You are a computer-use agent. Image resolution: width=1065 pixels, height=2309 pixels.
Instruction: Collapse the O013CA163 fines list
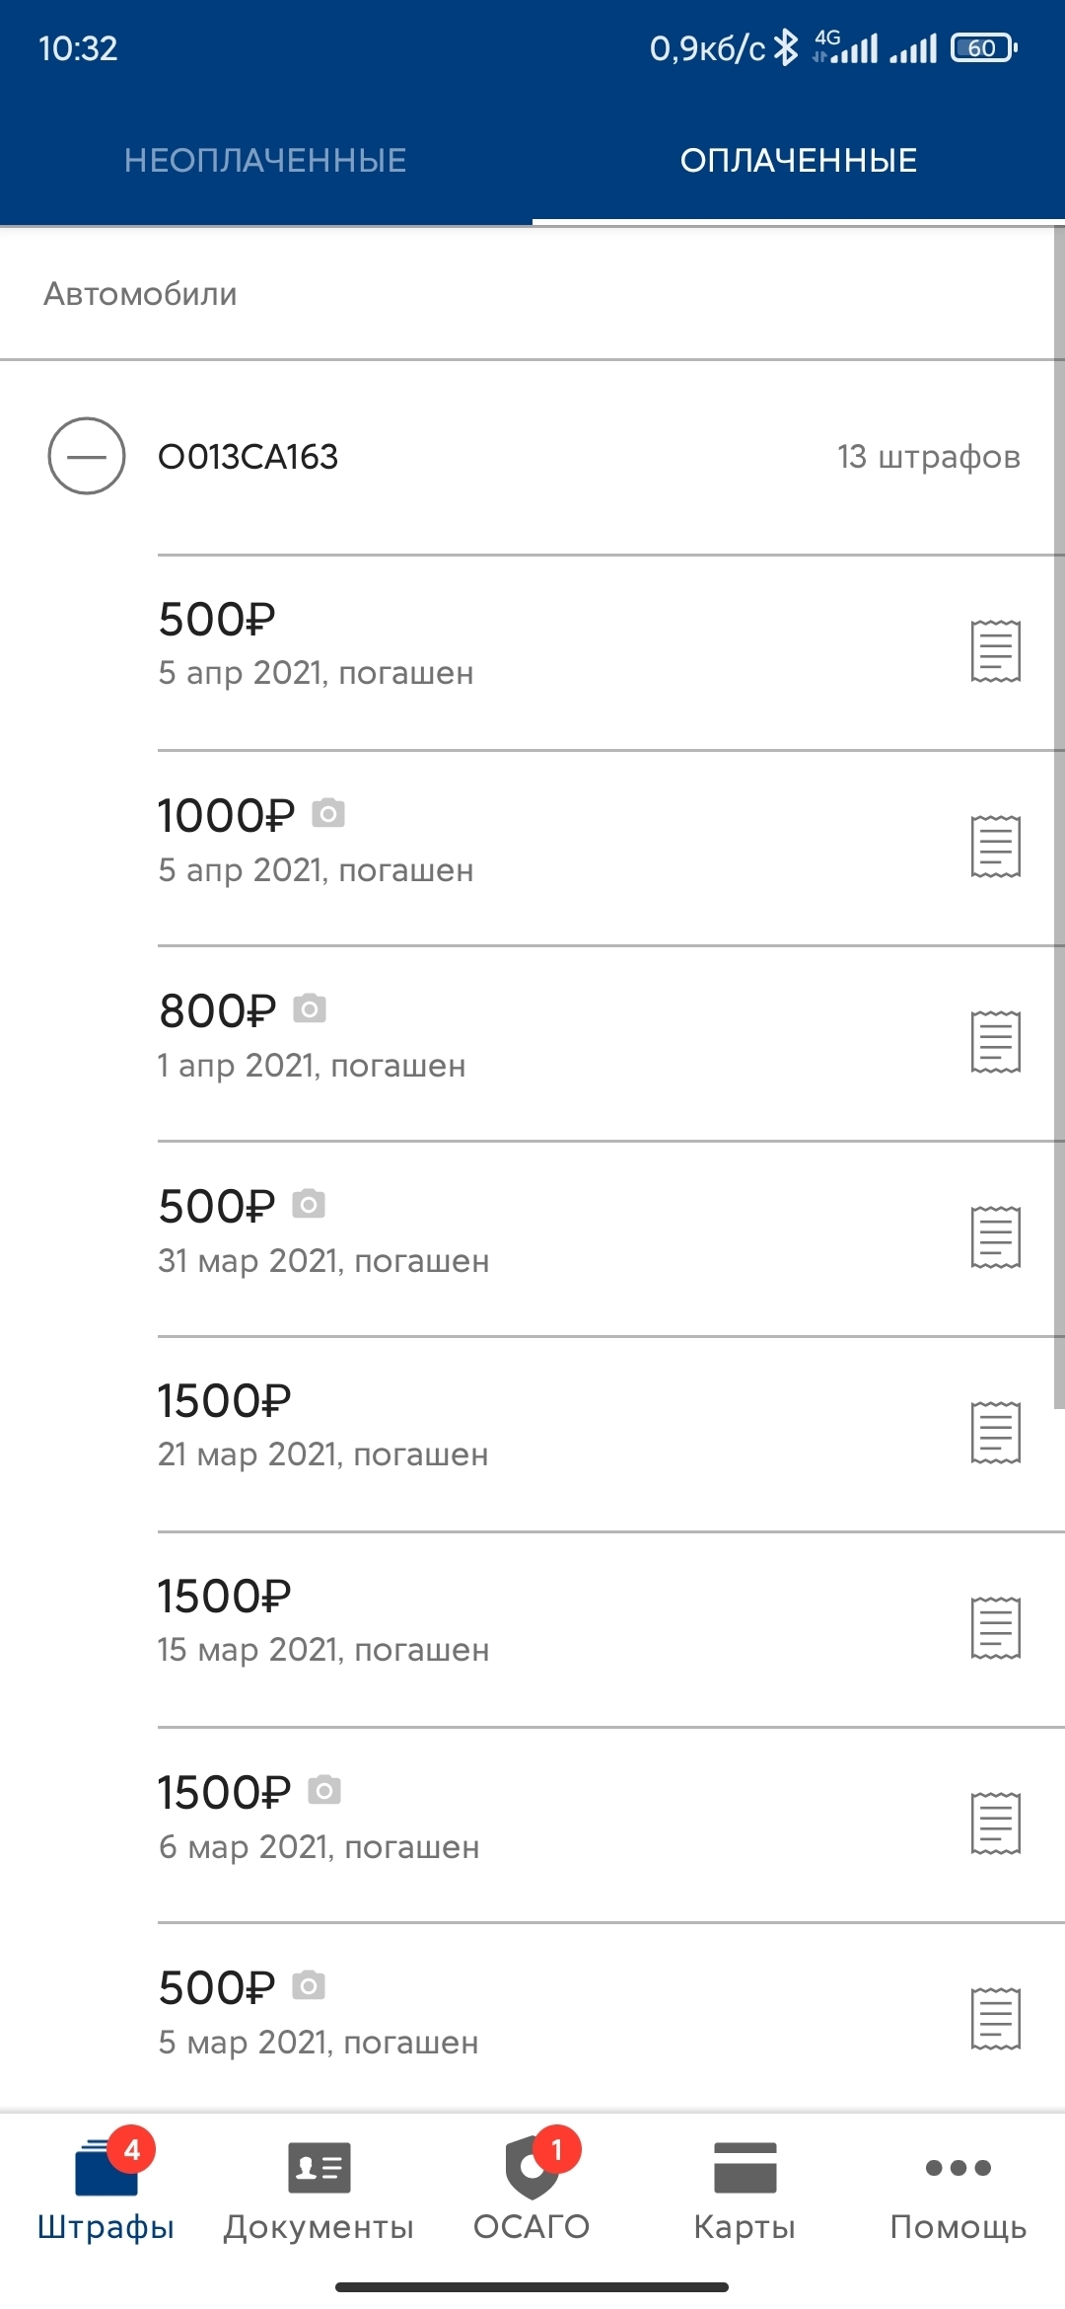pyautogui.click(x=87, y=456)
